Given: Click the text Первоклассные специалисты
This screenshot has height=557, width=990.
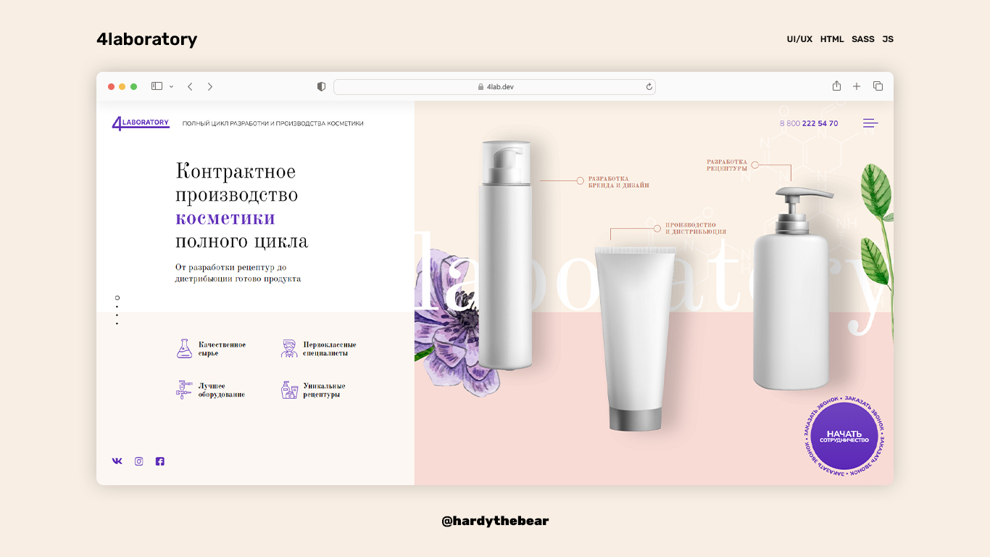Looking at the screenshot, I should [330, 349].
